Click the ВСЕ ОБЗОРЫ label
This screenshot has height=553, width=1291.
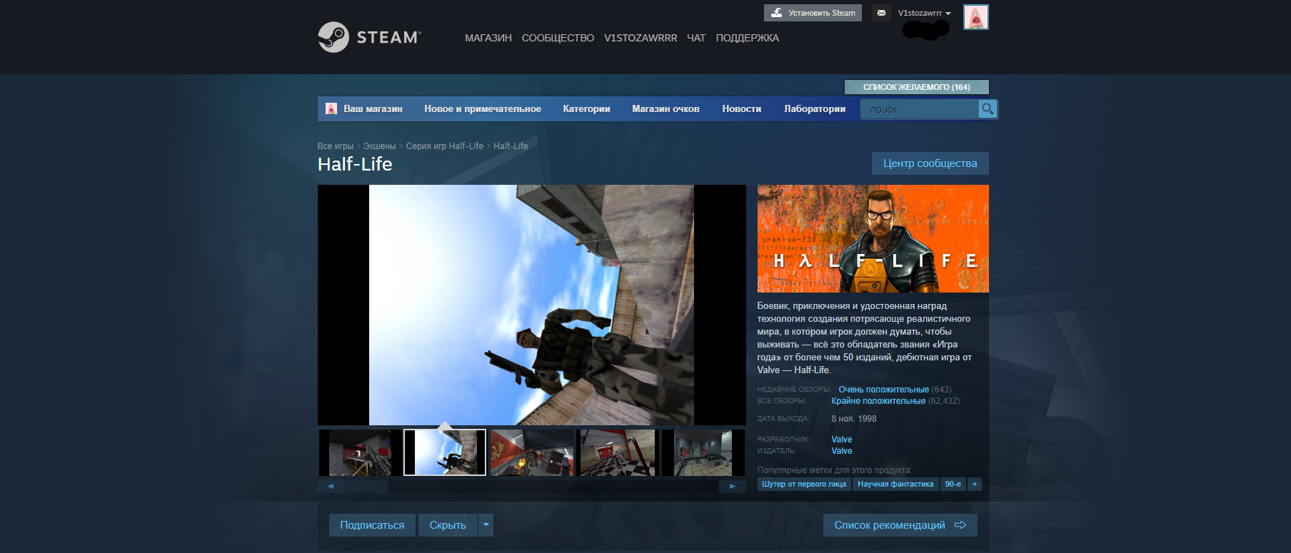782,401
